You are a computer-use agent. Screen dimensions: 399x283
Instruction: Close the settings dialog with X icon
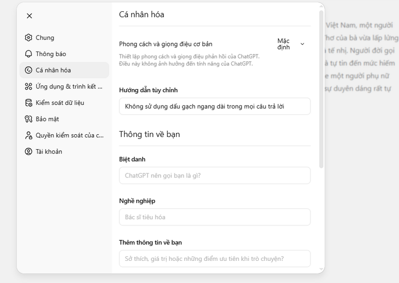(x=29, y=16)
